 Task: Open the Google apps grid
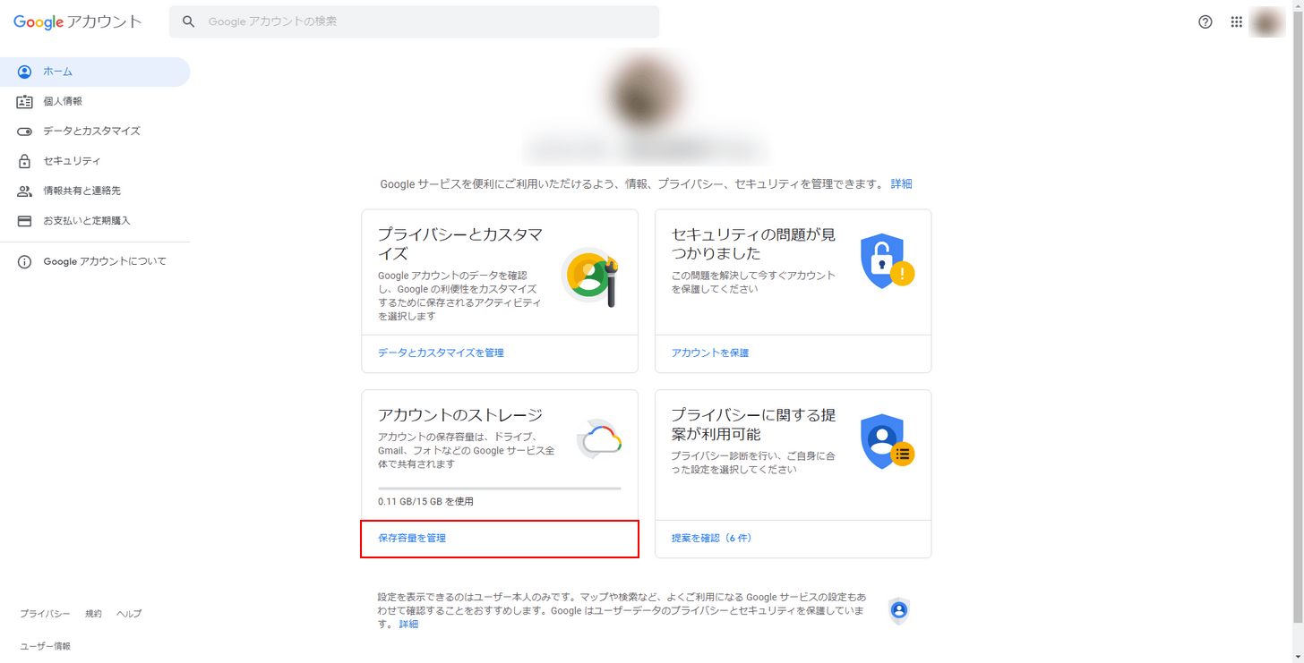(x=1237, y=21)
